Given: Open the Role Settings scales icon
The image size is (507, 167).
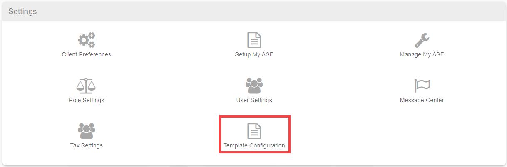Looking at the screenshot, I should pos(86,86).
